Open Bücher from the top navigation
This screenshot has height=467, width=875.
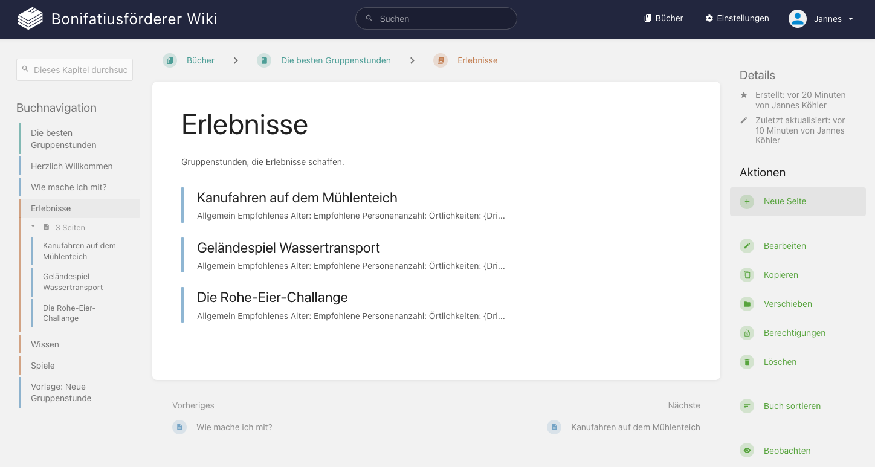(663, 18)
